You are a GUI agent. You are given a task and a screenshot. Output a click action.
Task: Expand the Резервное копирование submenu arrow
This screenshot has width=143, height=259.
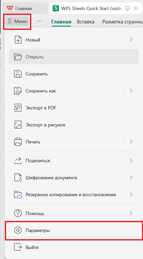[131, 195]
